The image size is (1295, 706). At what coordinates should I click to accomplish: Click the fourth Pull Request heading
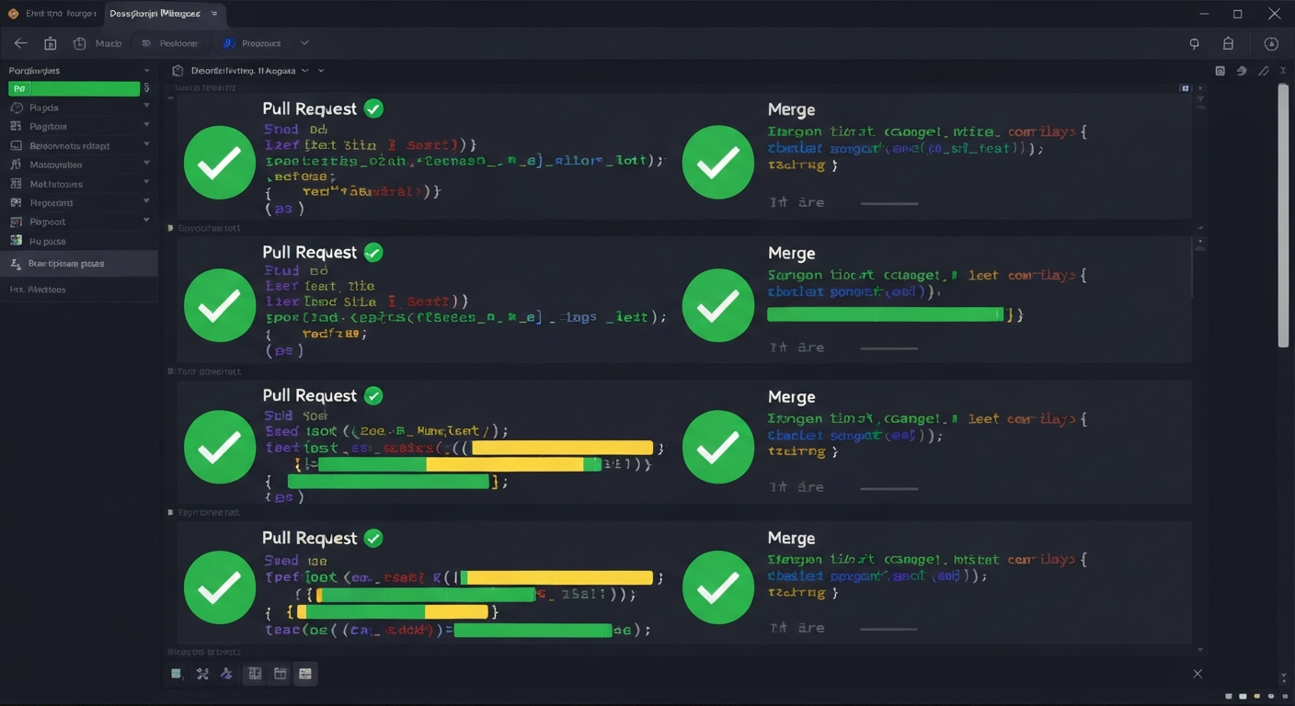[x=309, y=538]
